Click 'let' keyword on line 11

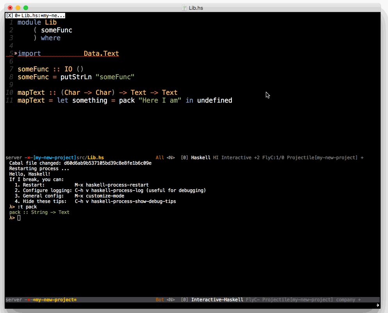pos(62,100)
